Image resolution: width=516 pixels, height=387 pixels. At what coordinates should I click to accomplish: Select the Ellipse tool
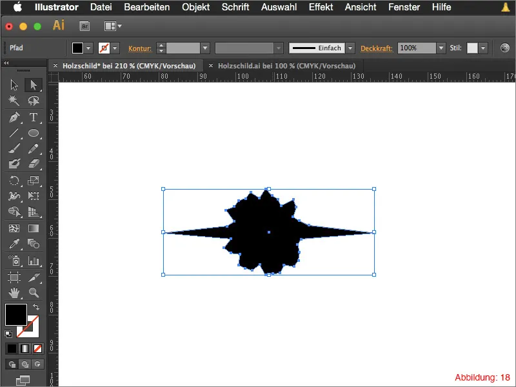[x=34, y=133]
